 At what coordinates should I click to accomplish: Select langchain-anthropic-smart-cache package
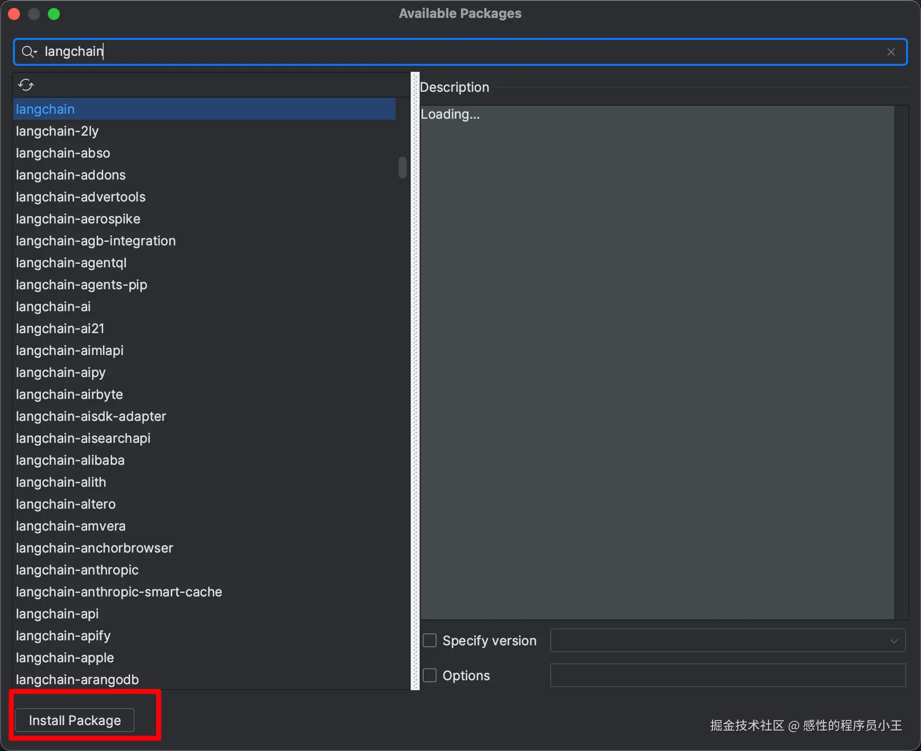tap(204, 591)
